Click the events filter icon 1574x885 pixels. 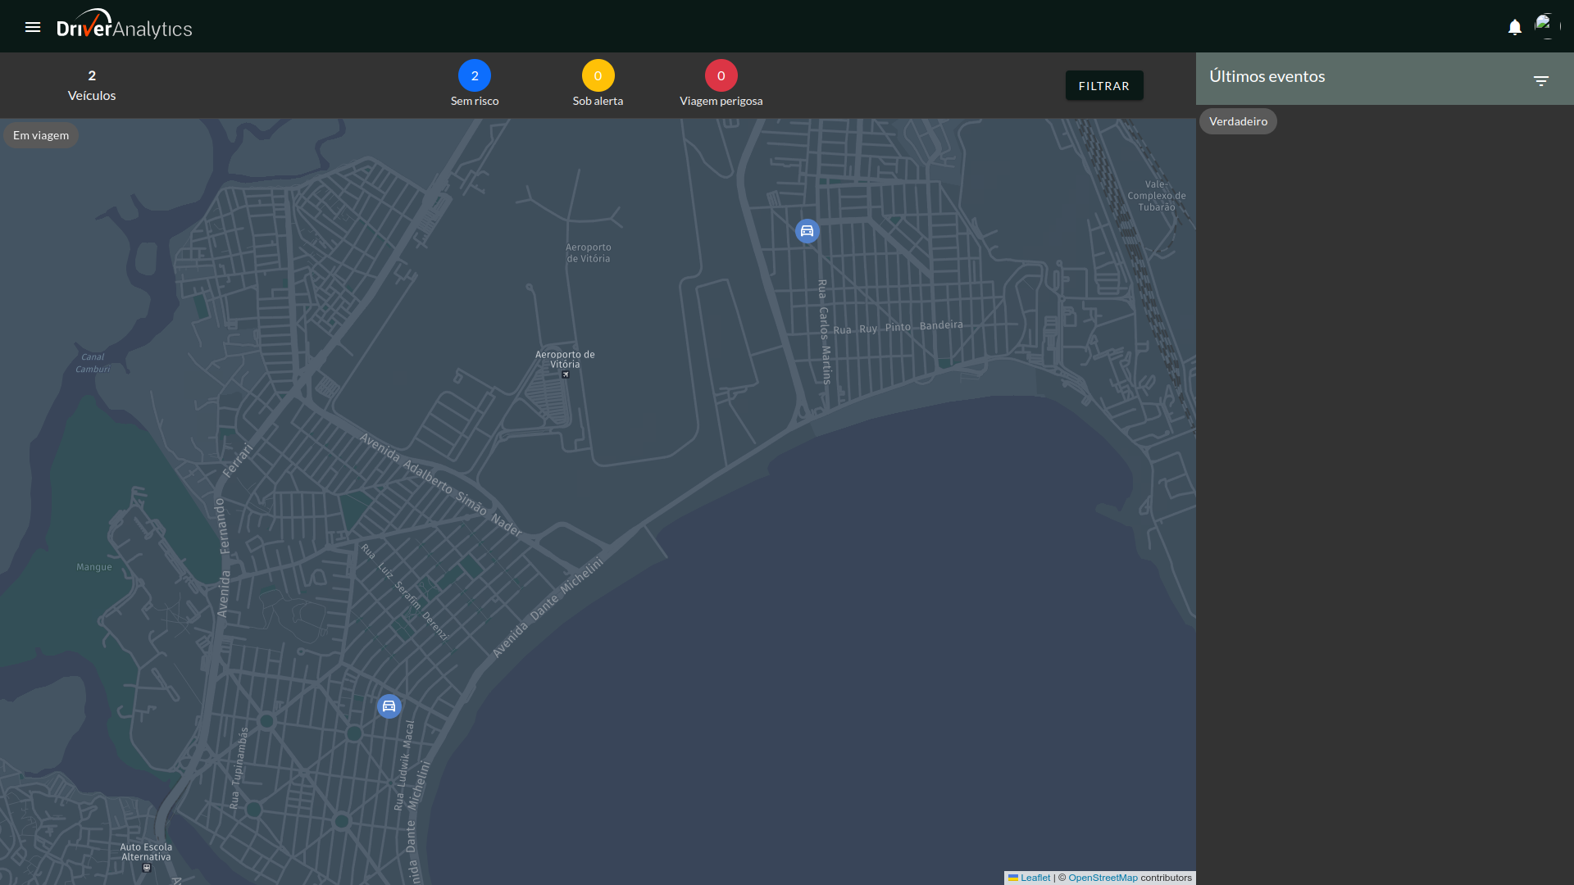[1540, 80]
